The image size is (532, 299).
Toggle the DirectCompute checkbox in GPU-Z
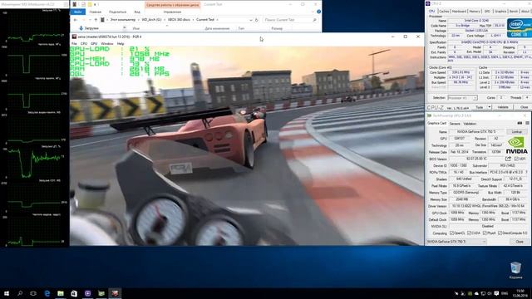point(500,233)
